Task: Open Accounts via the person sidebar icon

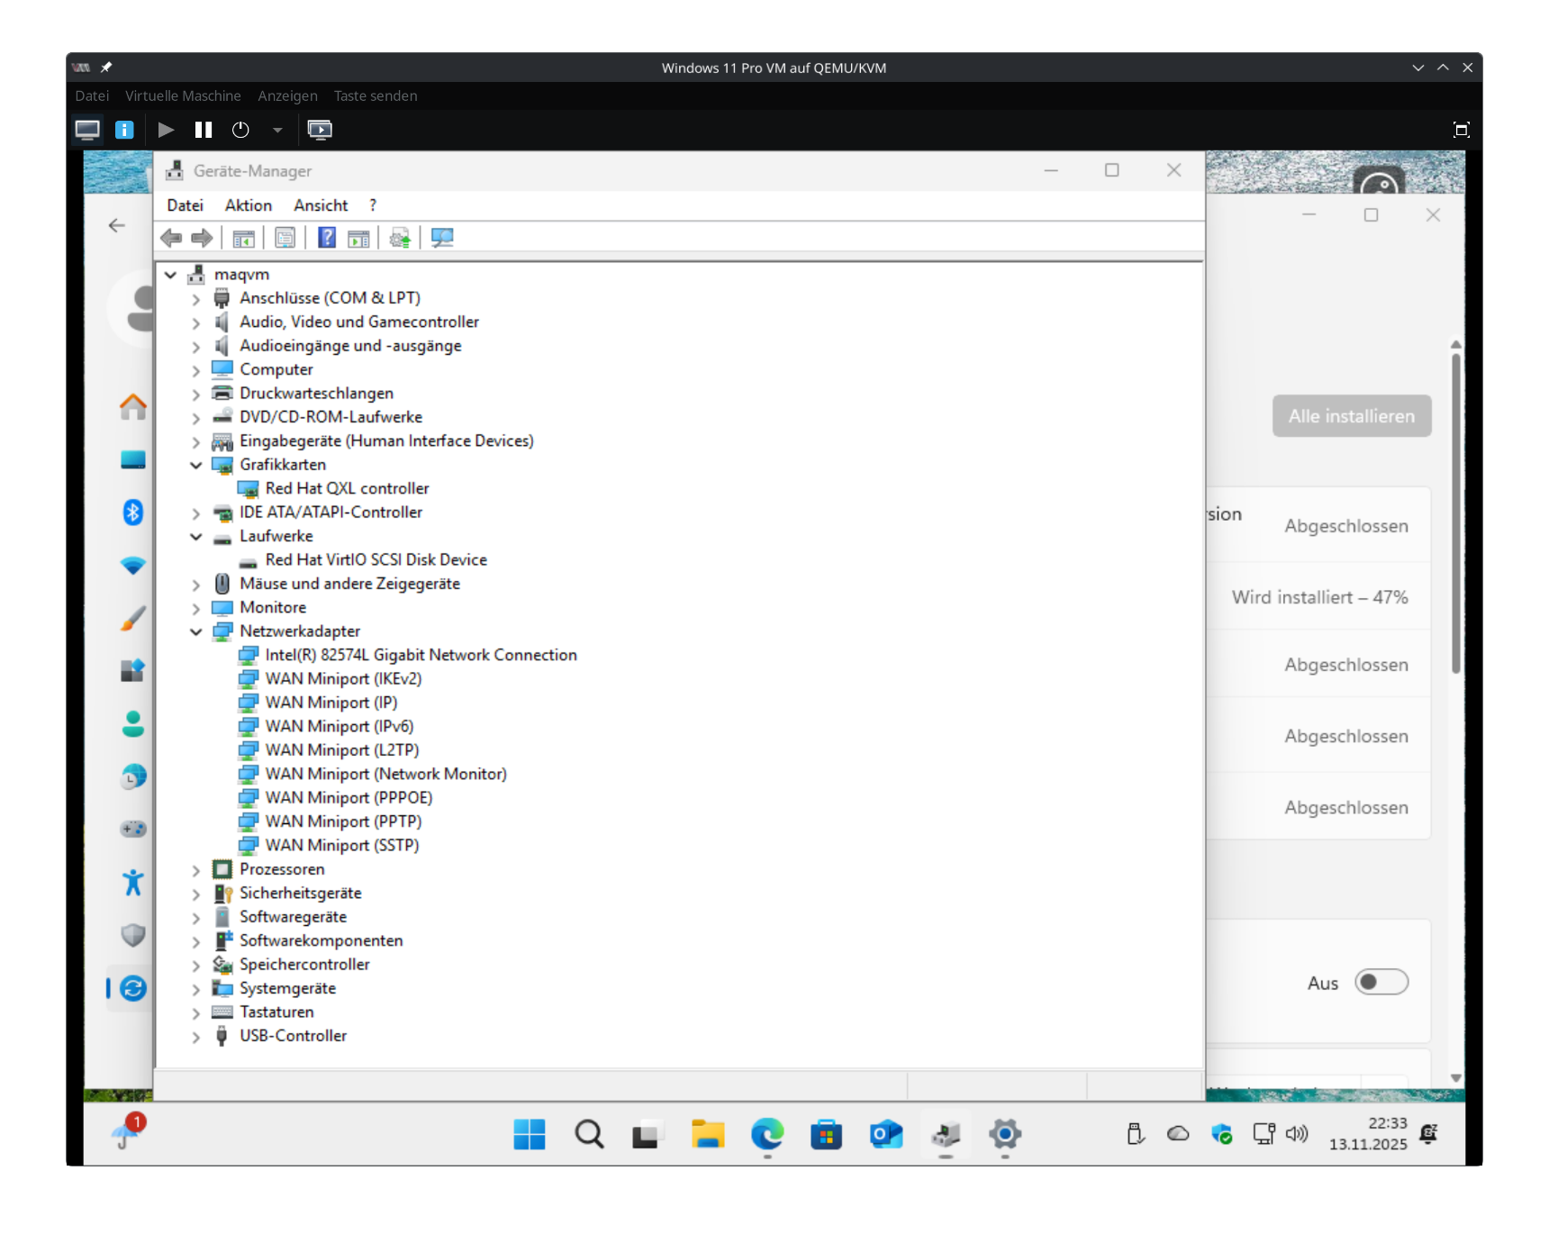Action: tap(133, 724)
